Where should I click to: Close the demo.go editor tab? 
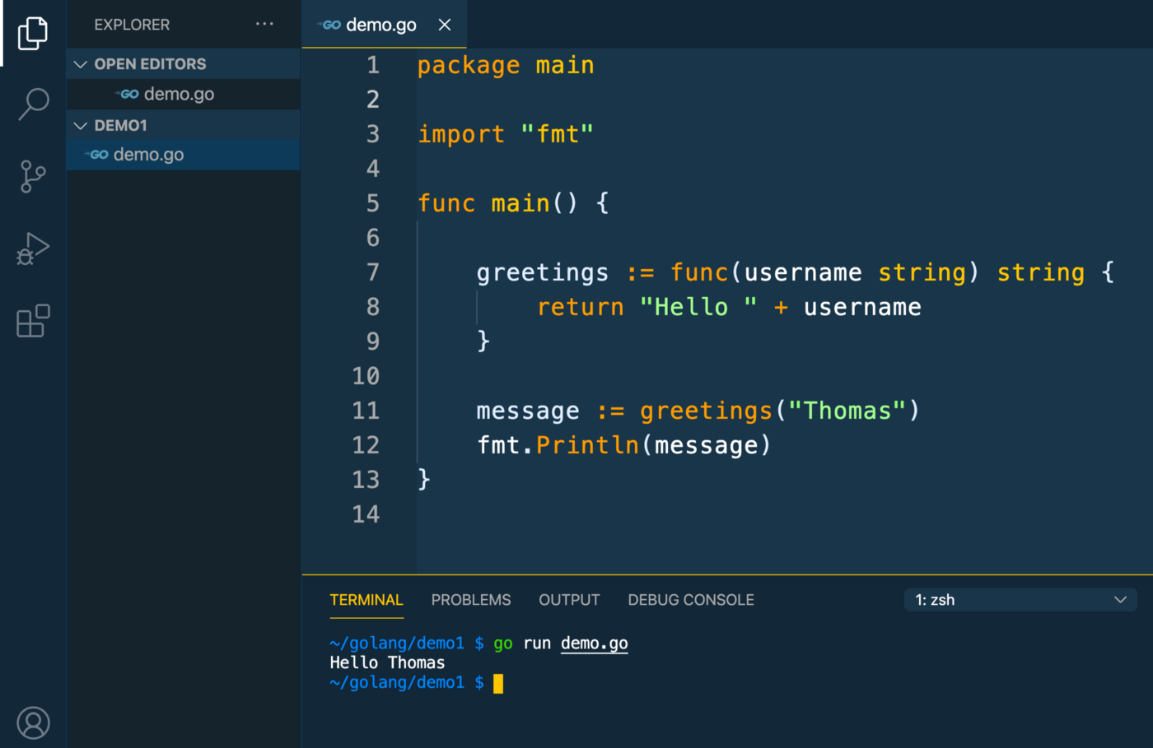(445, 25)
